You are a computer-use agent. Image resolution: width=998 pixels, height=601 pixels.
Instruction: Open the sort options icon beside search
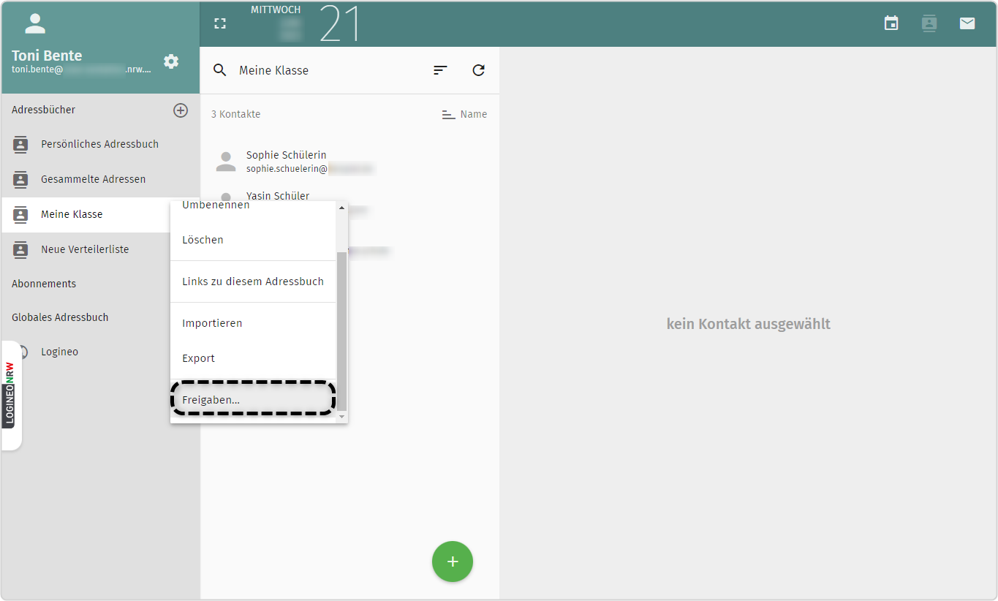coord(440,70)
